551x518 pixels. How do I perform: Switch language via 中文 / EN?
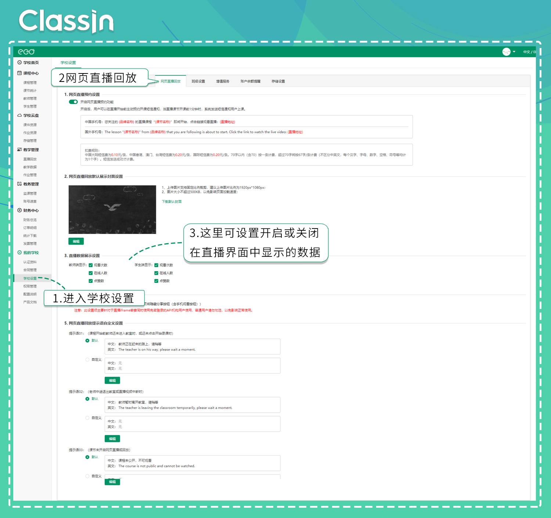click(529, 52)
